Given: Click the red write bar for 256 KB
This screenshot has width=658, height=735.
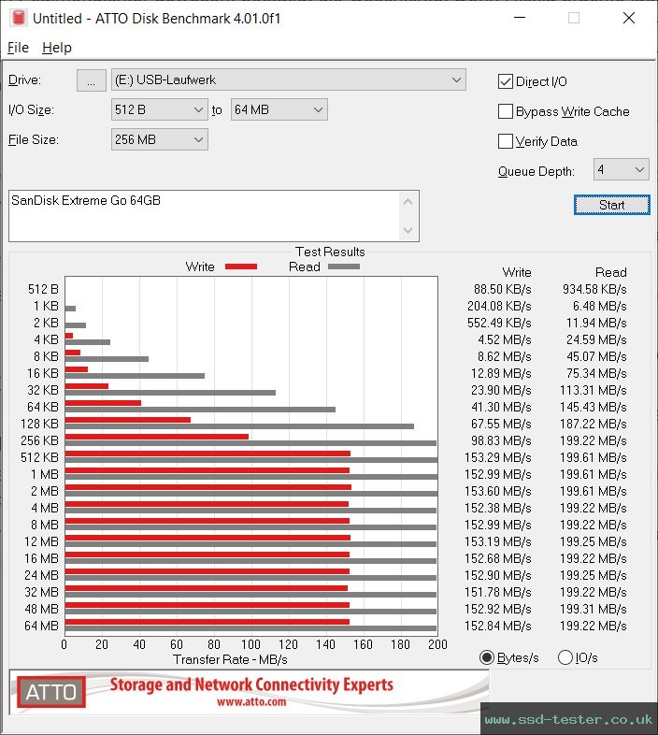Looking at the screenshot, I should [x=156, y=437].
